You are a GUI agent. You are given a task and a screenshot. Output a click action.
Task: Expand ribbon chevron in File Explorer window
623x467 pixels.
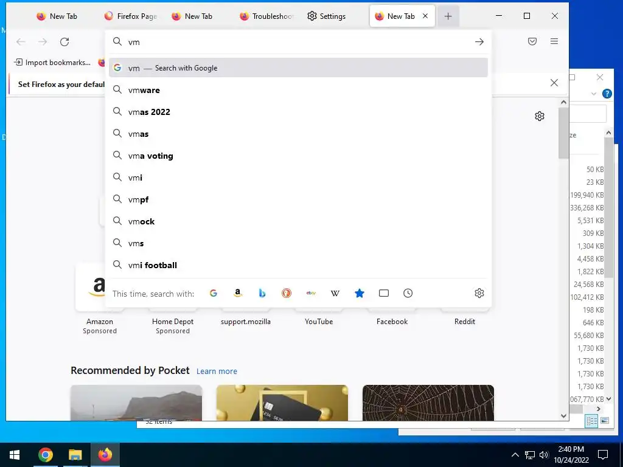click(594, 94)
